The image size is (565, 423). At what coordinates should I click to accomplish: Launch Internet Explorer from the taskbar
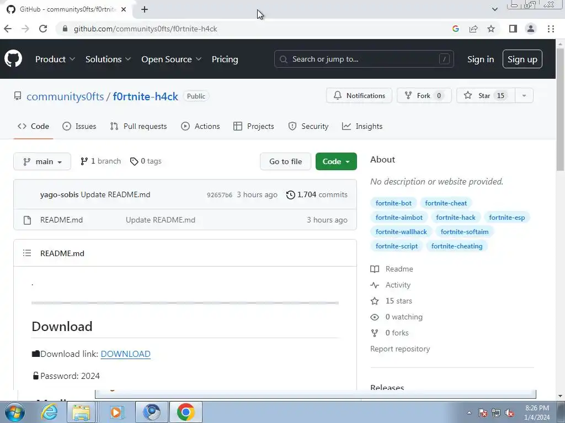[x=49, y=412]
